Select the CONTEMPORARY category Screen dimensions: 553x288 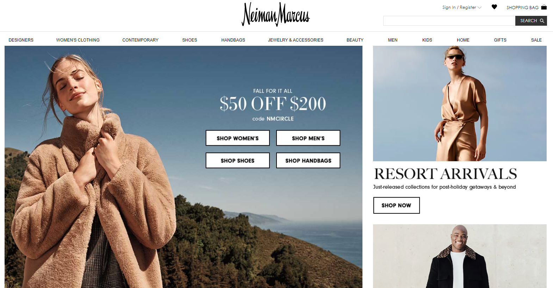click(x=141, y=40)
